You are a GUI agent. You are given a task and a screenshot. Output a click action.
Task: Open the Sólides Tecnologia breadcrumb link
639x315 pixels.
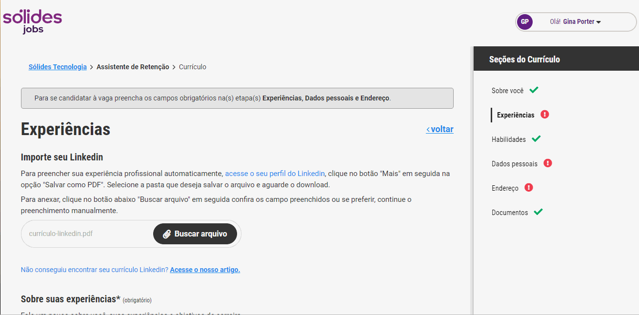pyautogui.click(x=58, y=67)
